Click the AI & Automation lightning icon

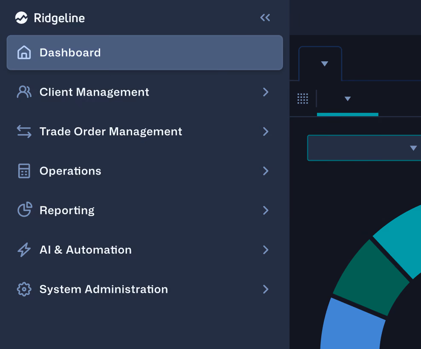click(24, 250)
